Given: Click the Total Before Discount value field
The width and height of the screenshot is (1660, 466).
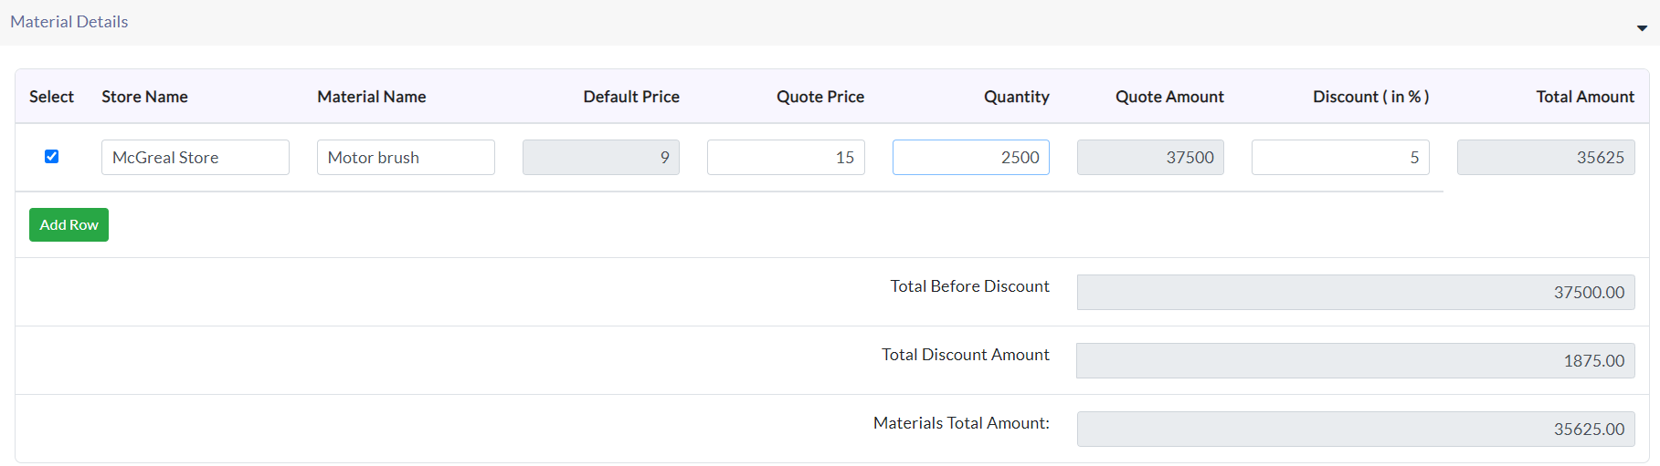Looking at the screenshot, I should pos(1356,293).
